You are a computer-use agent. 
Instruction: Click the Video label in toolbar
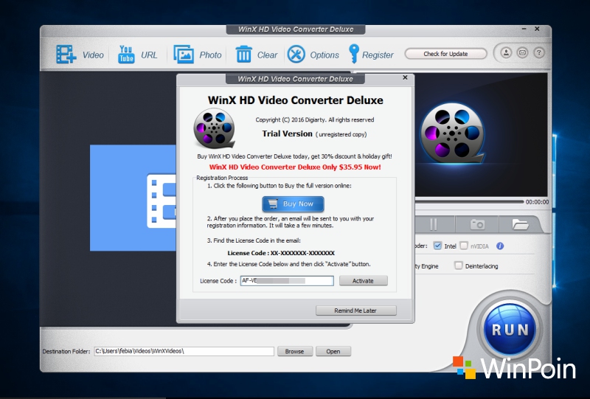tap(93, 55)
